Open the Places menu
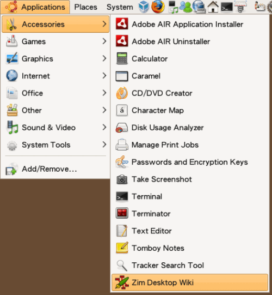The image size is (272, 295). tap(85, 7)
